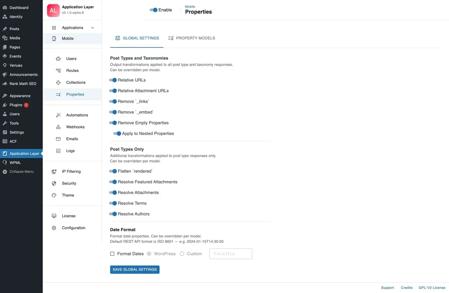Expand the Applications dropdown chevron
Image resolution: width=449 pixels, height=293 pixels.
[x=92, y=28]
